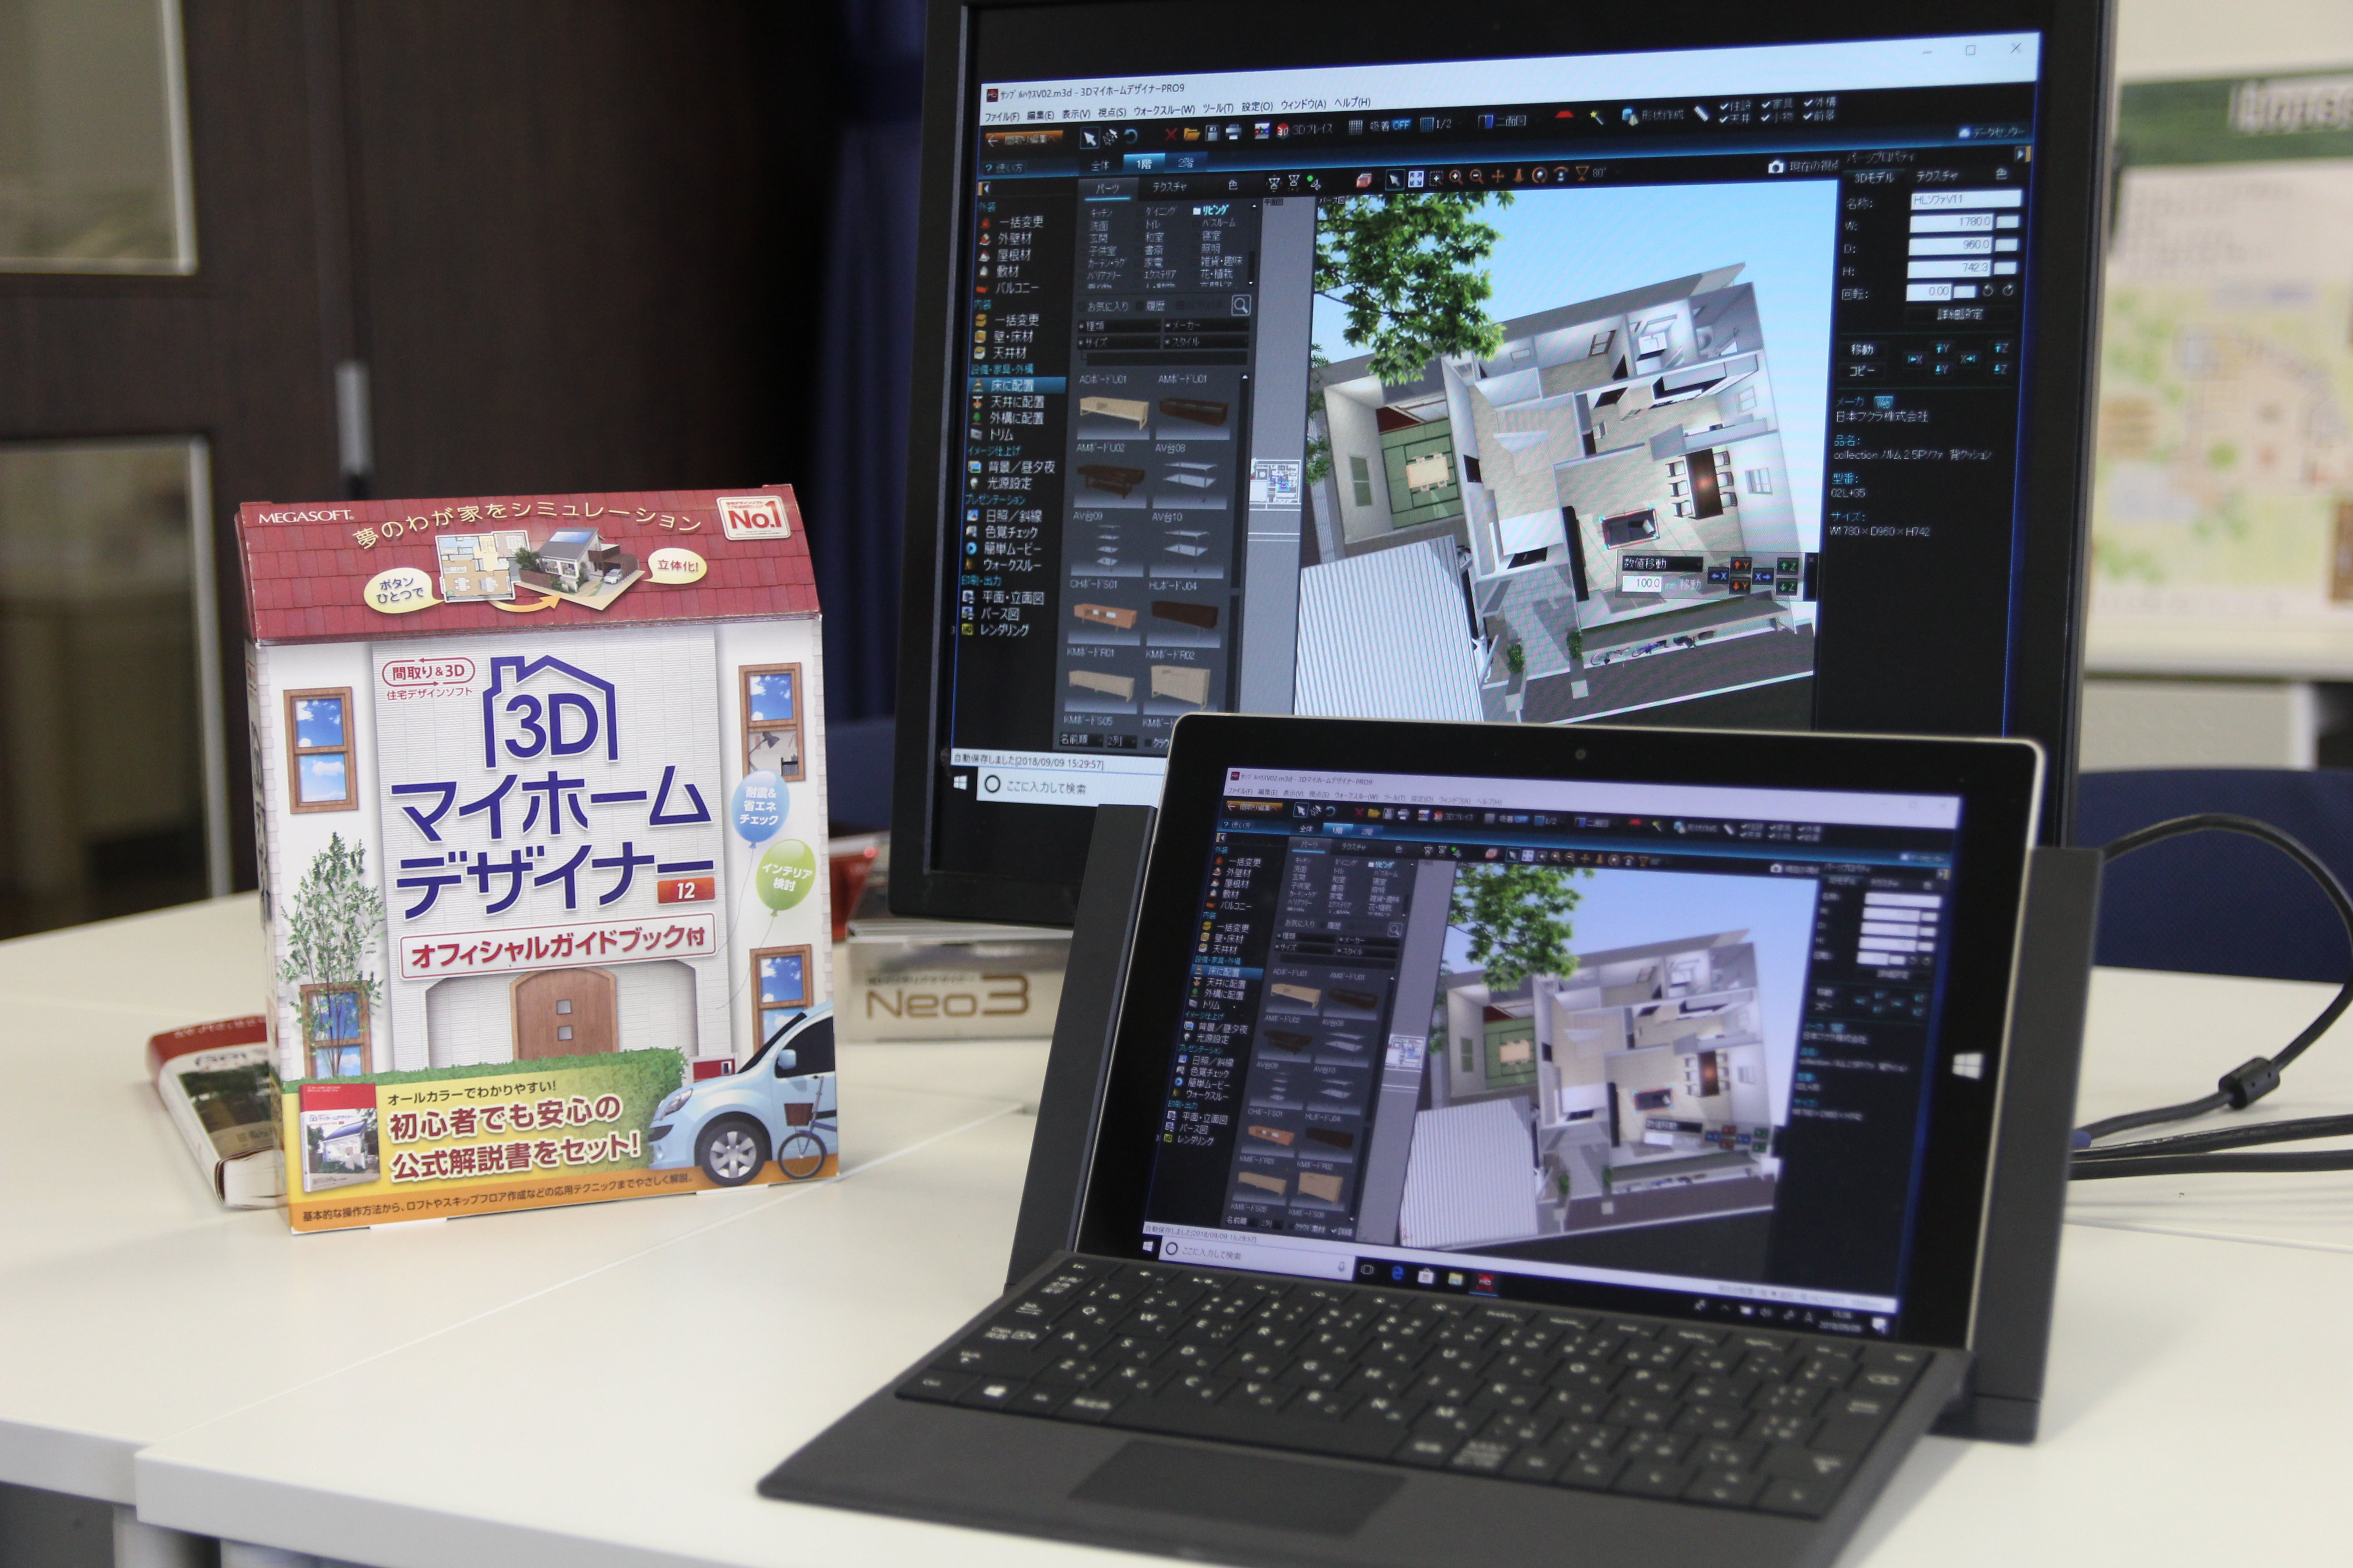
Task: Open the ファイル(F) menu on the monitor
Action: (1002, 117)
